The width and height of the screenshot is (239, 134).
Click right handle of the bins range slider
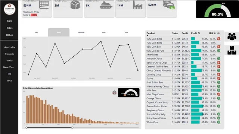[72, 127]
